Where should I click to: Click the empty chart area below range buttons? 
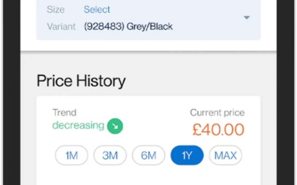[148, 176]
